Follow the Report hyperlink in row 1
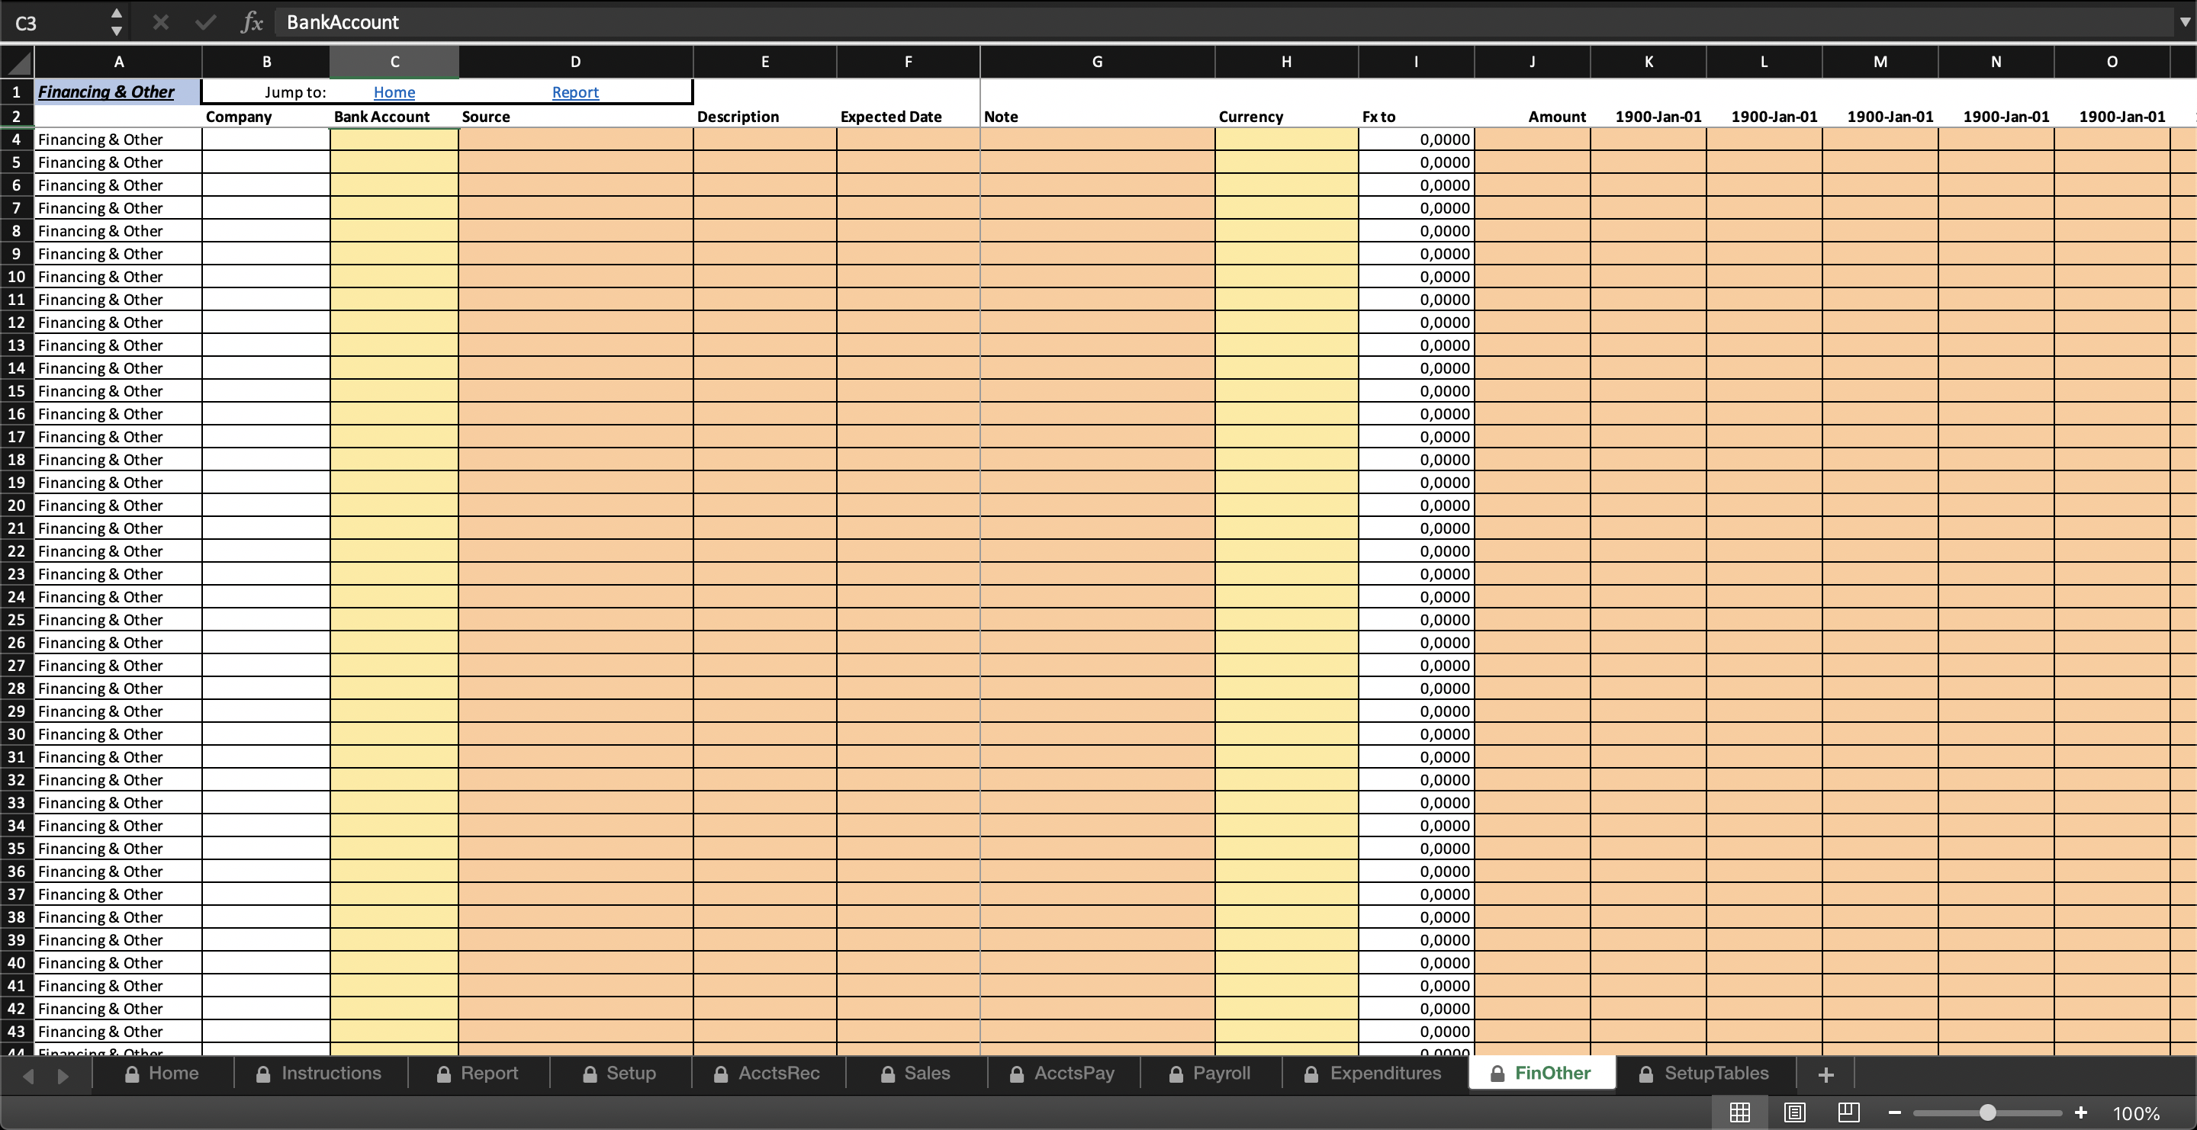The height and width of the screenshot is (1130, 2197). click(576, 92)
